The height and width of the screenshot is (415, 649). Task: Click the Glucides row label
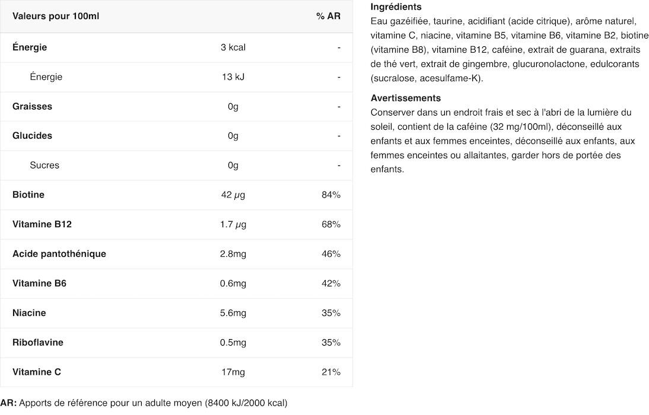coord(32,136)
